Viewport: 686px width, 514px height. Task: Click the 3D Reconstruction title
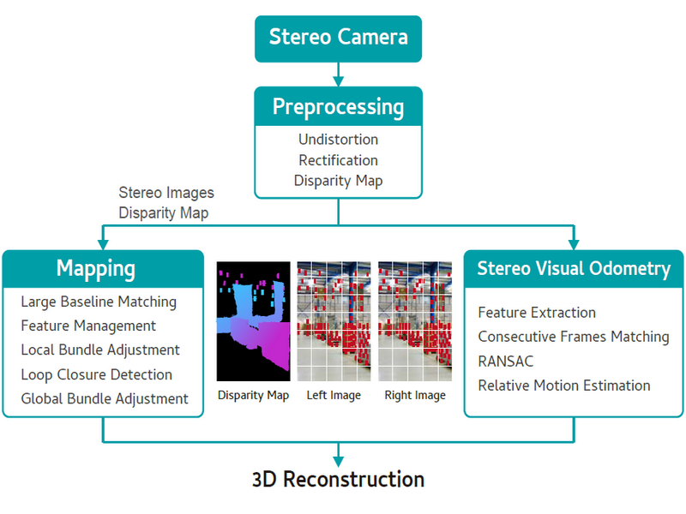point(338,479)
